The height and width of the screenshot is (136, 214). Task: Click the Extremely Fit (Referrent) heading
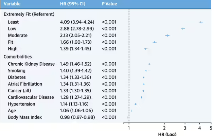[29, 14]
